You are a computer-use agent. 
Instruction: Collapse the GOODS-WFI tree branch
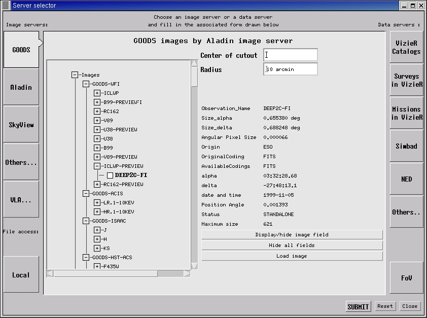click(86, 84)
